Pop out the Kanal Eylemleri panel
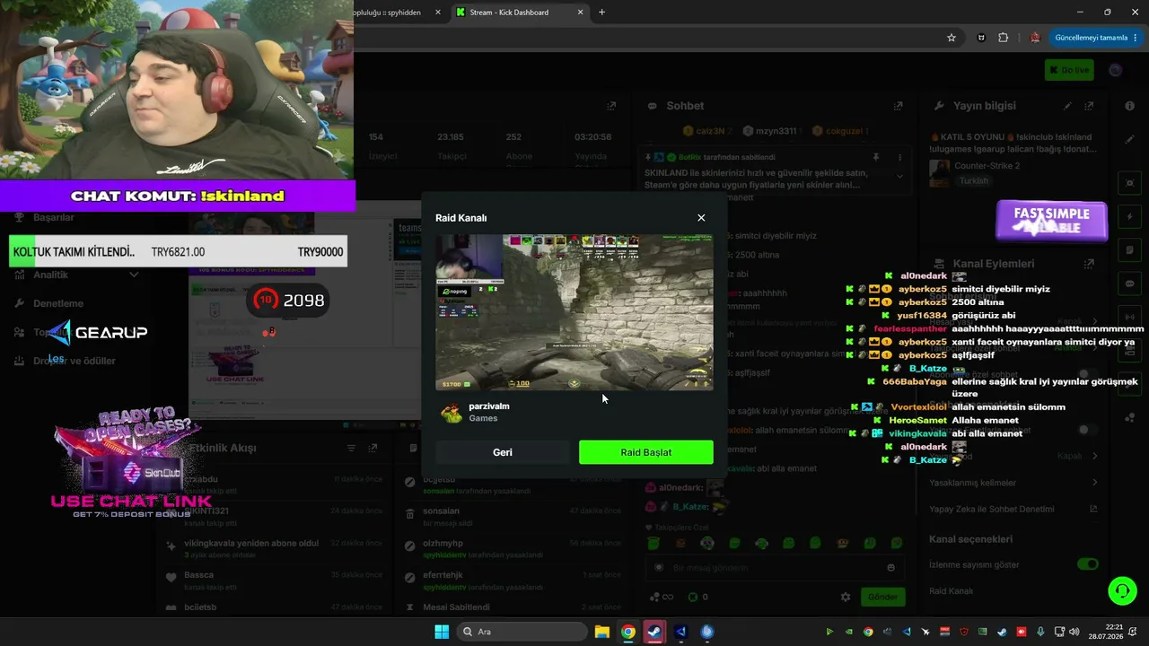Image resolution: width=1149 pixels, height=646 pixels. click(x=1089, y=264)
